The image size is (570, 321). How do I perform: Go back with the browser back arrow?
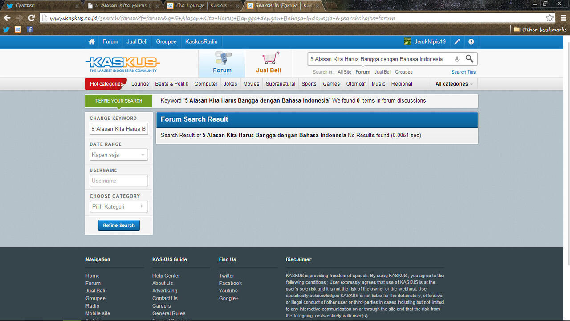(x=7, y=18)
